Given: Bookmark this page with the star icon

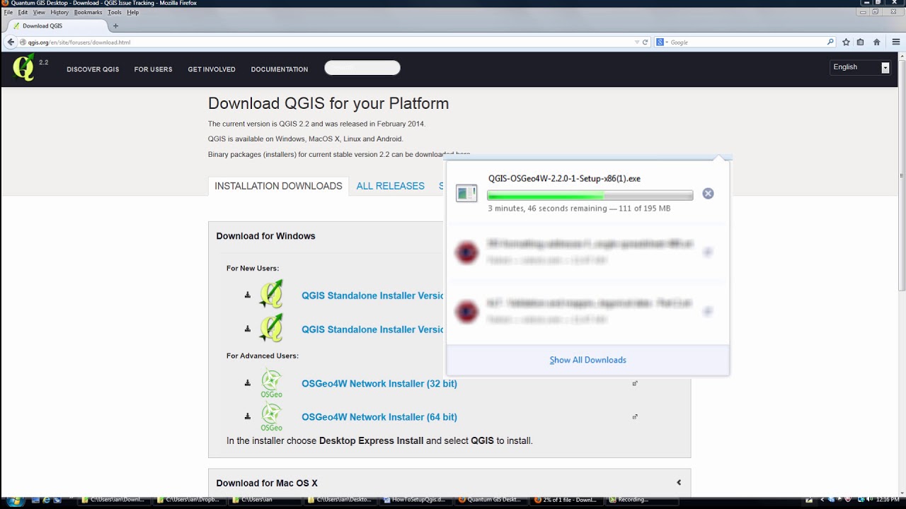Looking at the screenshot, I should click(x=846, y=42).
